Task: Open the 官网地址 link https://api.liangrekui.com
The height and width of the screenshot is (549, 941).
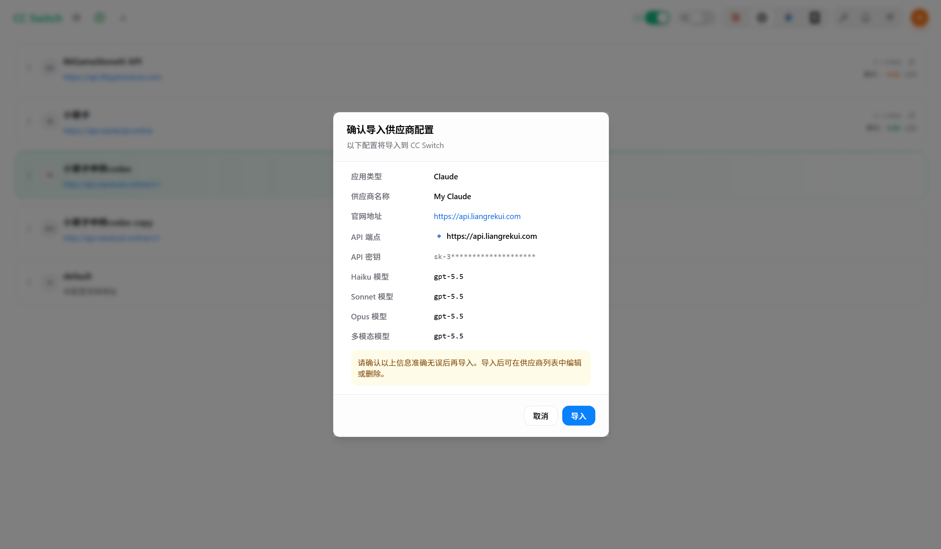Action: [x=477, y=216]
